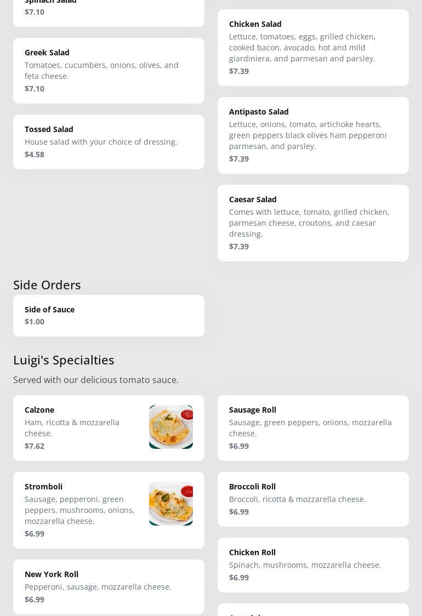The width and height of the screenshot is (422, 616).
Task: Select the Greek Salad menu item
Action: [109, 71]
